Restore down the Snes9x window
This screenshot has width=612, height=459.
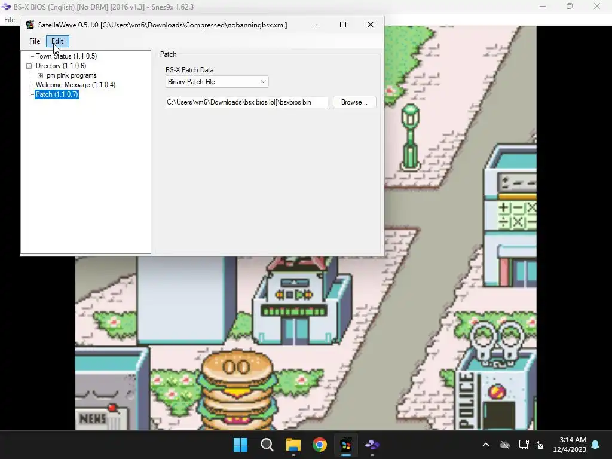[x=570, y=6]
